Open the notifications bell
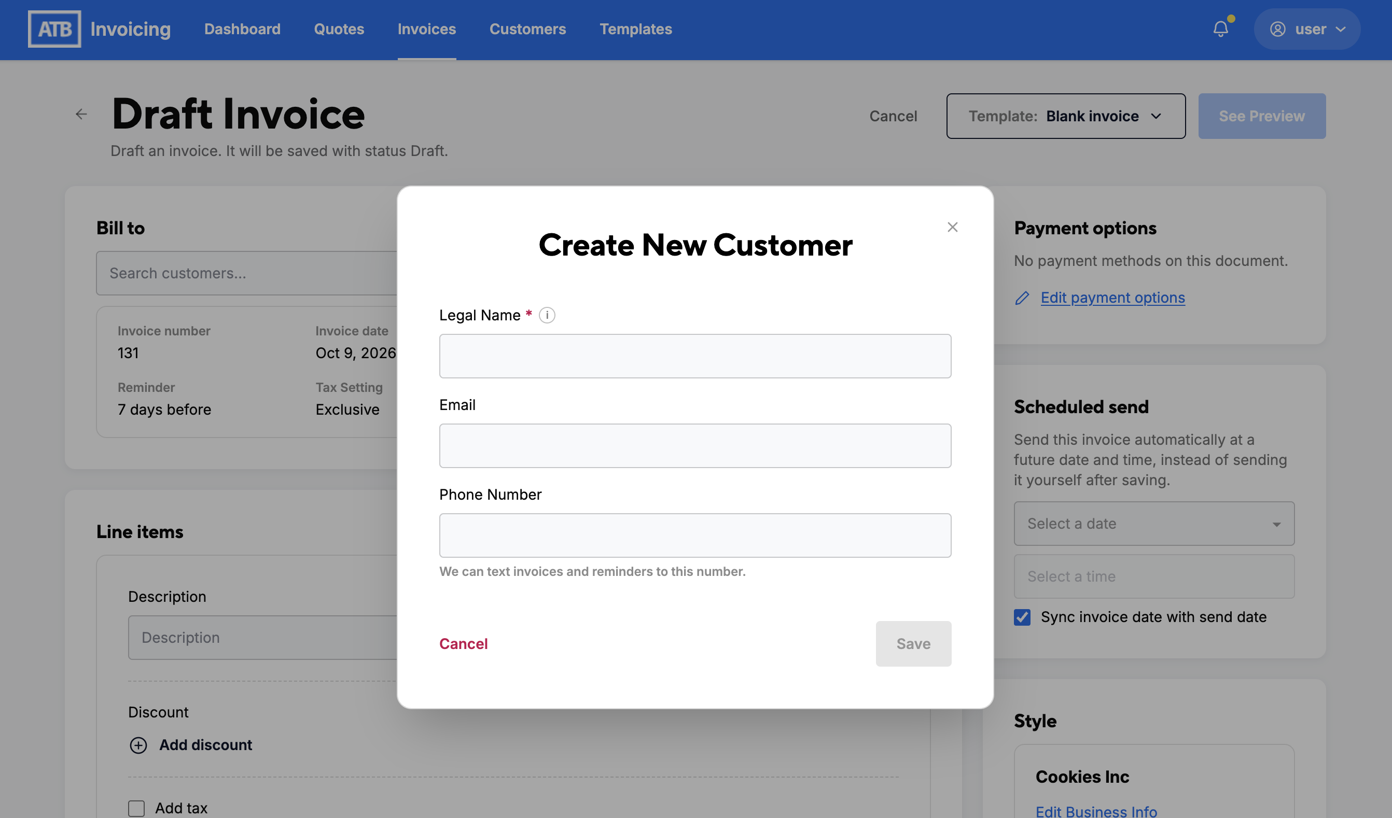 pyautogui.click(x=1221, y=29)
